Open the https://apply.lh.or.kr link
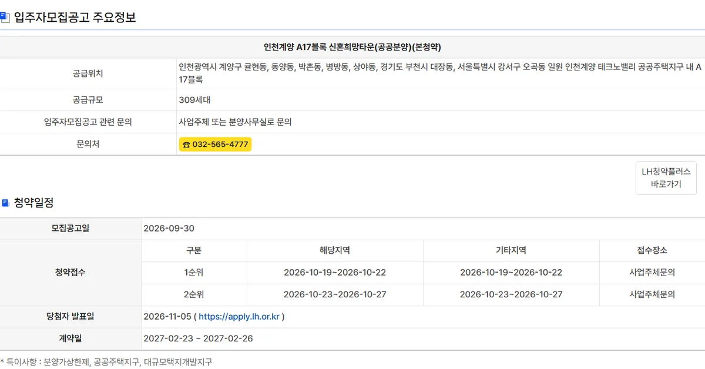 click(x=239, y=317)
